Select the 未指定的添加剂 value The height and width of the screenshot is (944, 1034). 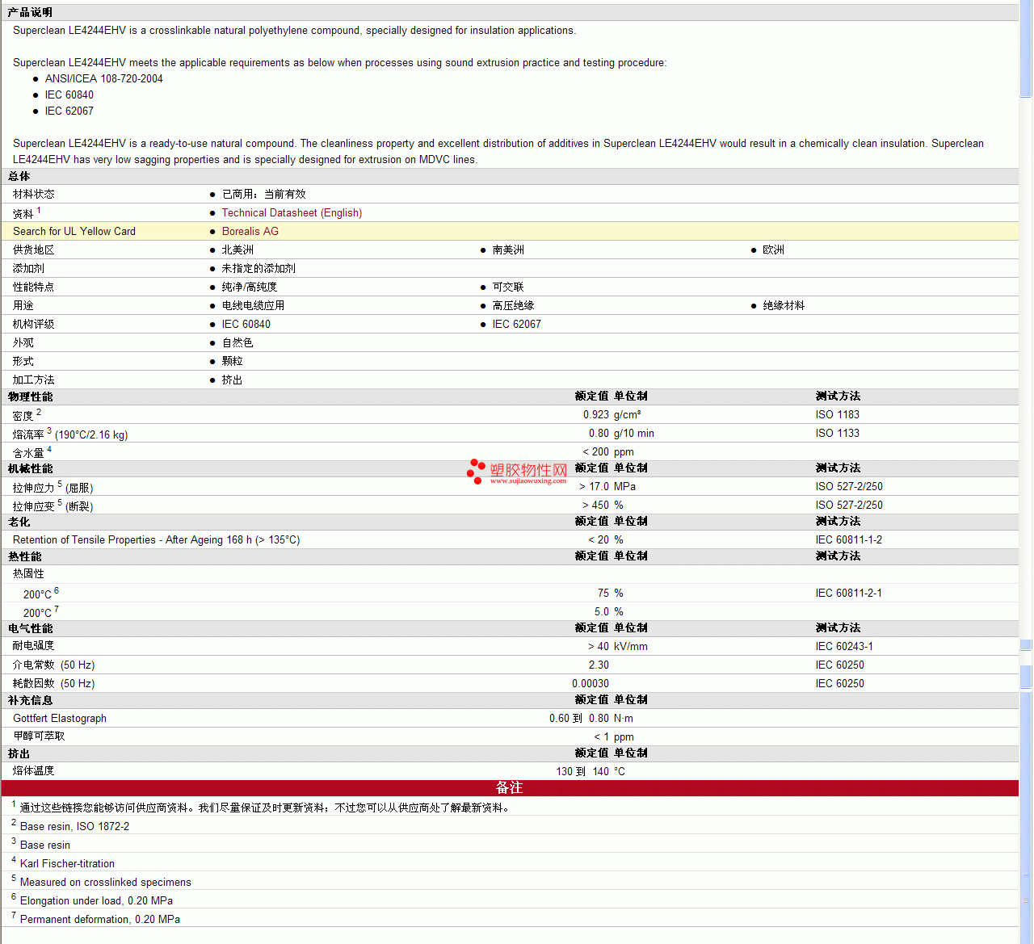pyautogui.click(x=258, y=269)
